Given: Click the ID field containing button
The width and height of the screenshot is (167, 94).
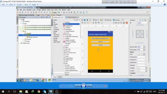Looking at the screenshot, I should tap(142, 23).
